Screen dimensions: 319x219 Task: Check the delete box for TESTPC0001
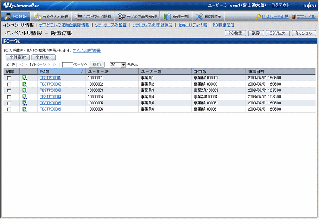pyautogui.click(x=9, y=78)
